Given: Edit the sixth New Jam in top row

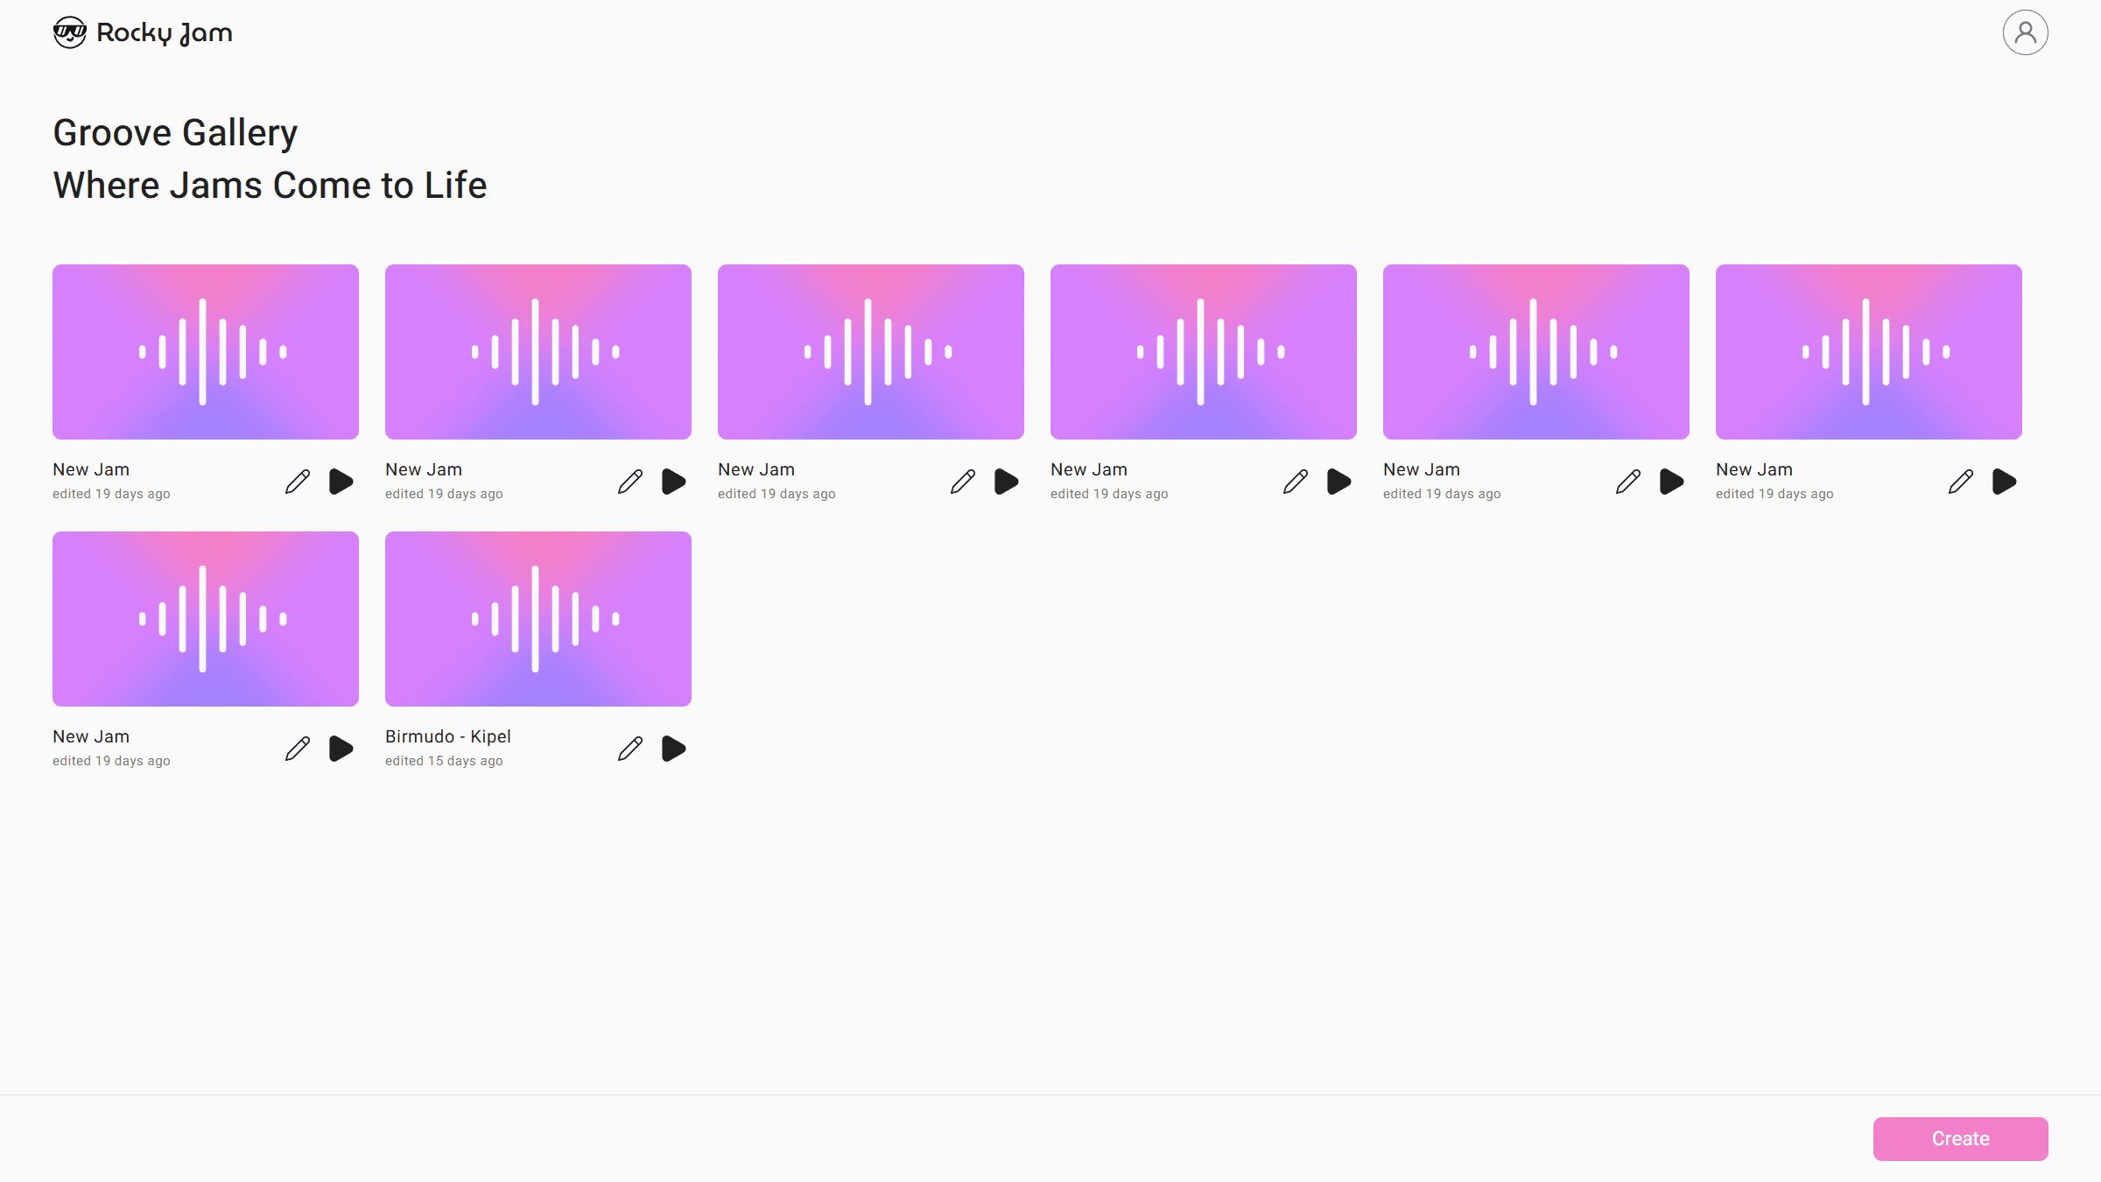Looking at the screenshot, I should click(1961, 482).
